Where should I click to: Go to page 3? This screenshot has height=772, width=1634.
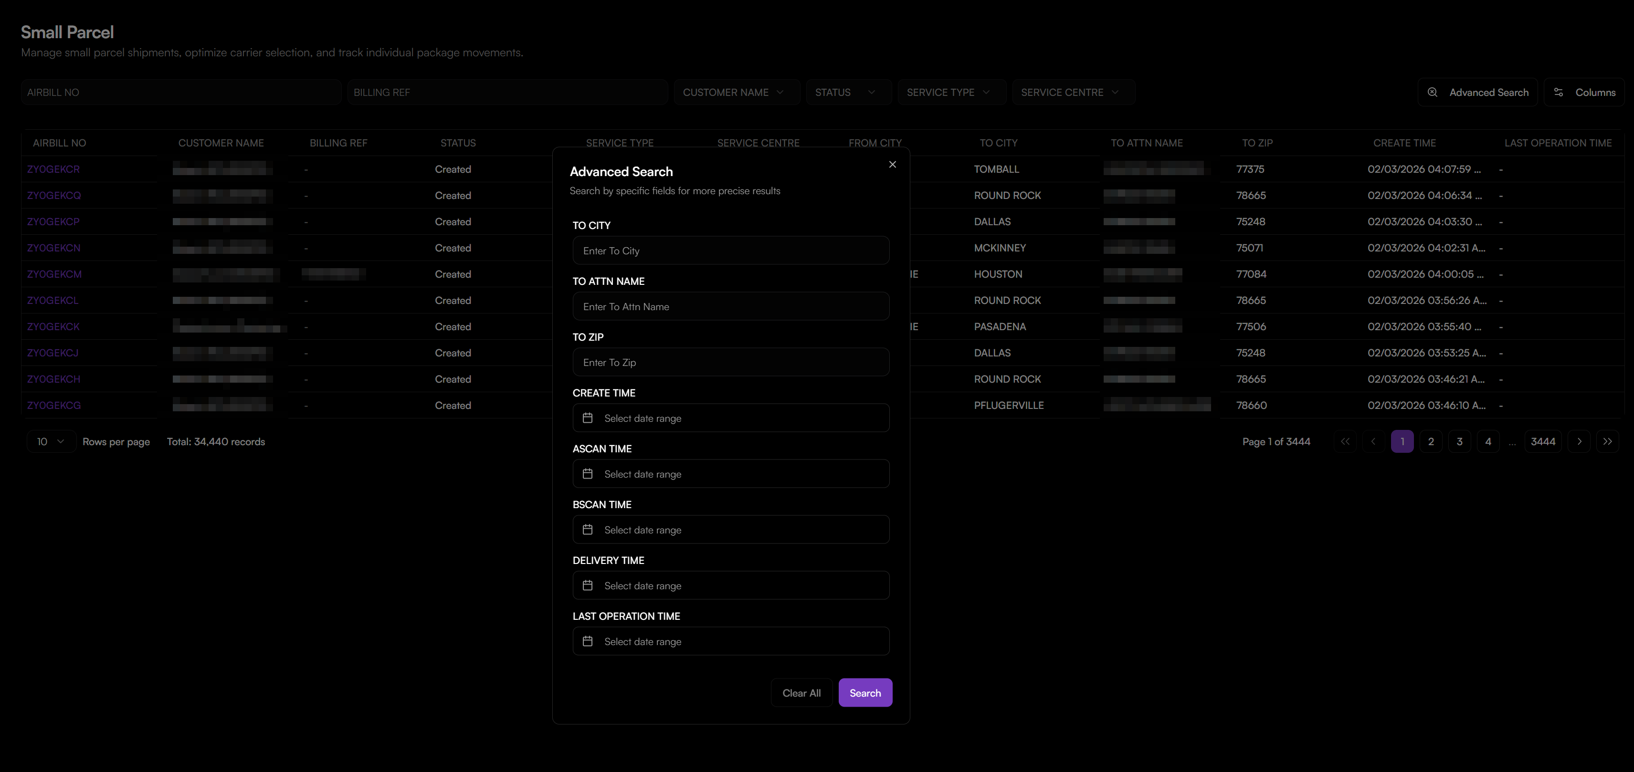[1459, 442]
